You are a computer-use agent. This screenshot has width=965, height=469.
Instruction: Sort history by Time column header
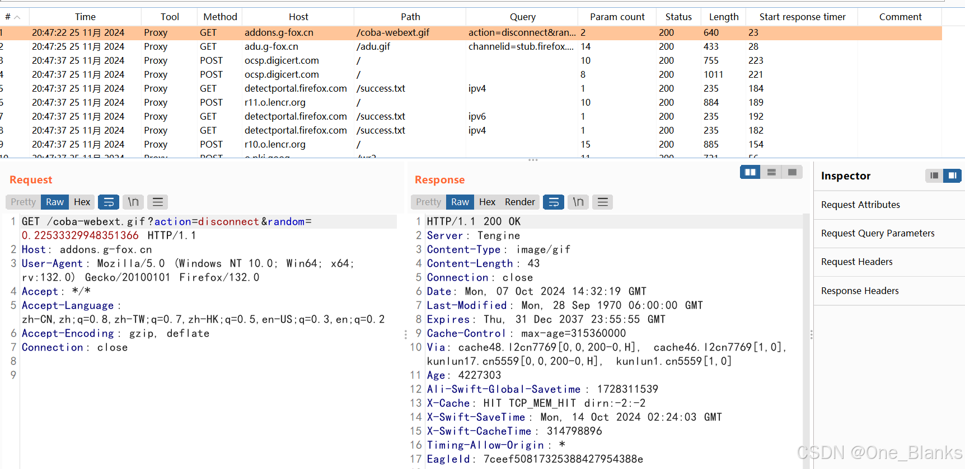85,17
